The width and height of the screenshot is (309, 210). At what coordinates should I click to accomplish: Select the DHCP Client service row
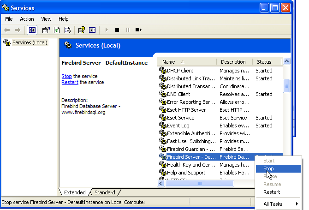[180, 71]
